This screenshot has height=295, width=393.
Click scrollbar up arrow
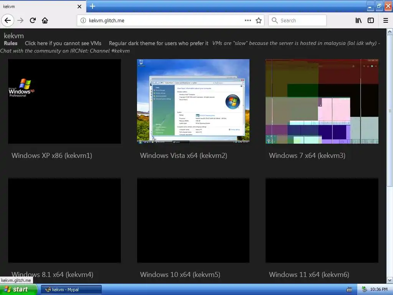(x=390, y=31)
